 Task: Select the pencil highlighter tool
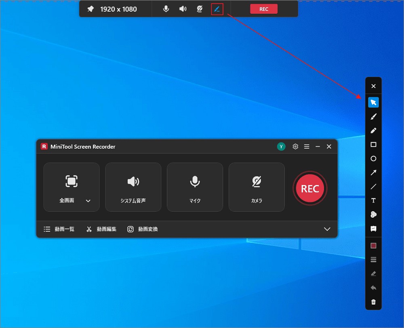(373, 130)
